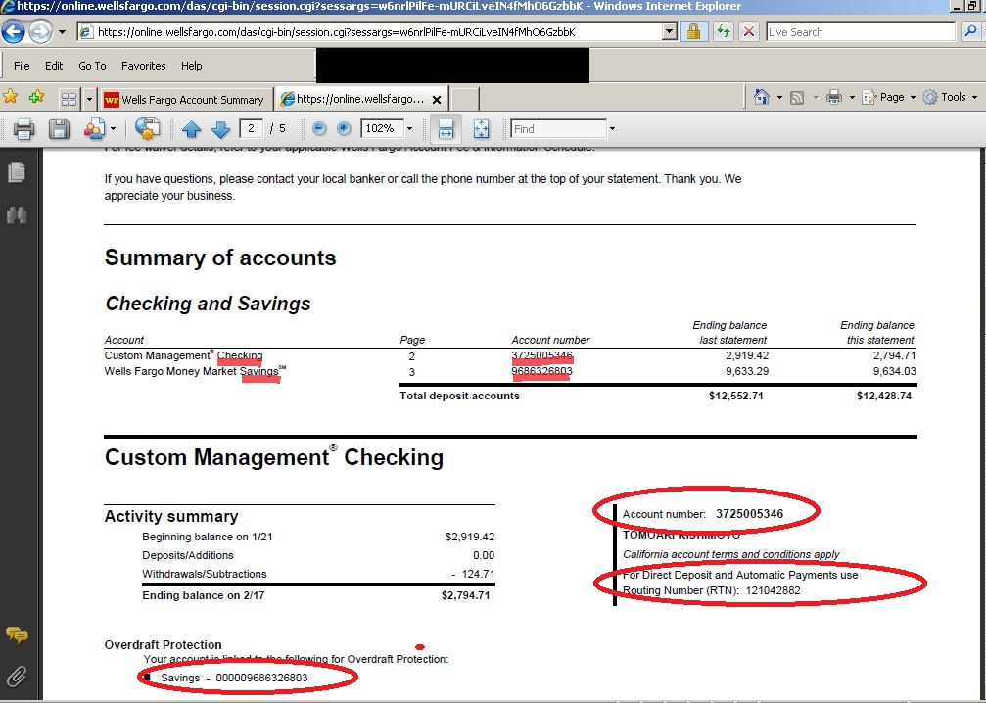This screenshot has height=703, width=986.
Task: Zoom out with the minus button
Action: (x=319, y=129)
